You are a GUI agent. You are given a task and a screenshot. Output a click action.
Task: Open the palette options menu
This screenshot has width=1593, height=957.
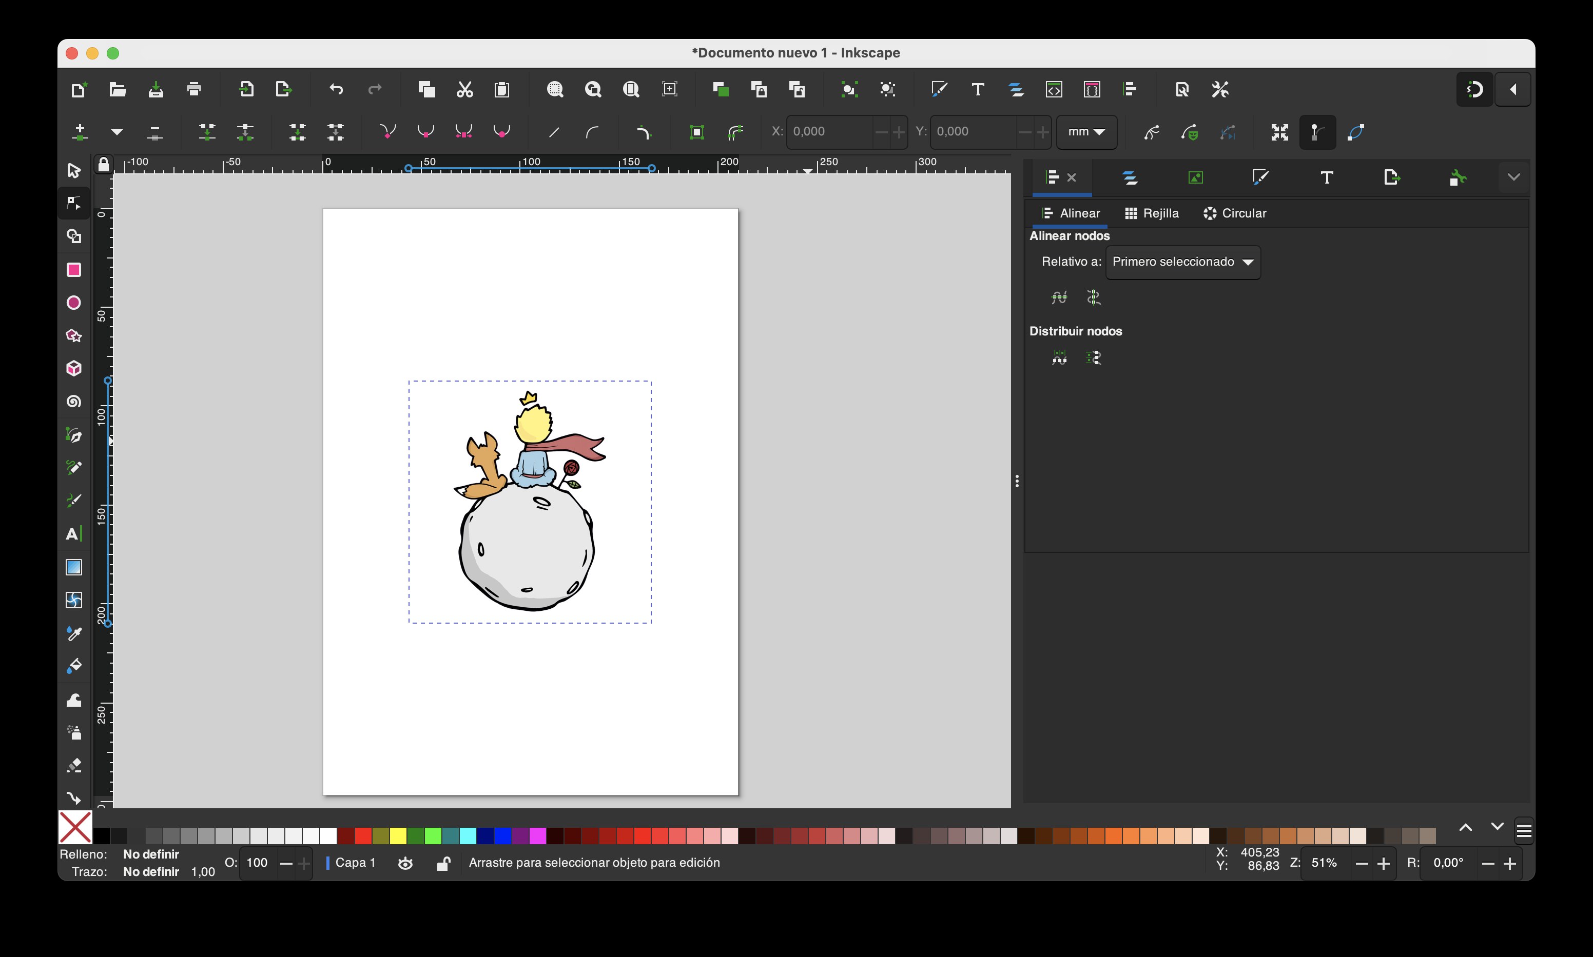[x=1524, y=831]
